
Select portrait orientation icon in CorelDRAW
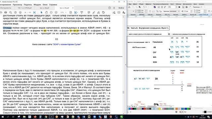150,11
